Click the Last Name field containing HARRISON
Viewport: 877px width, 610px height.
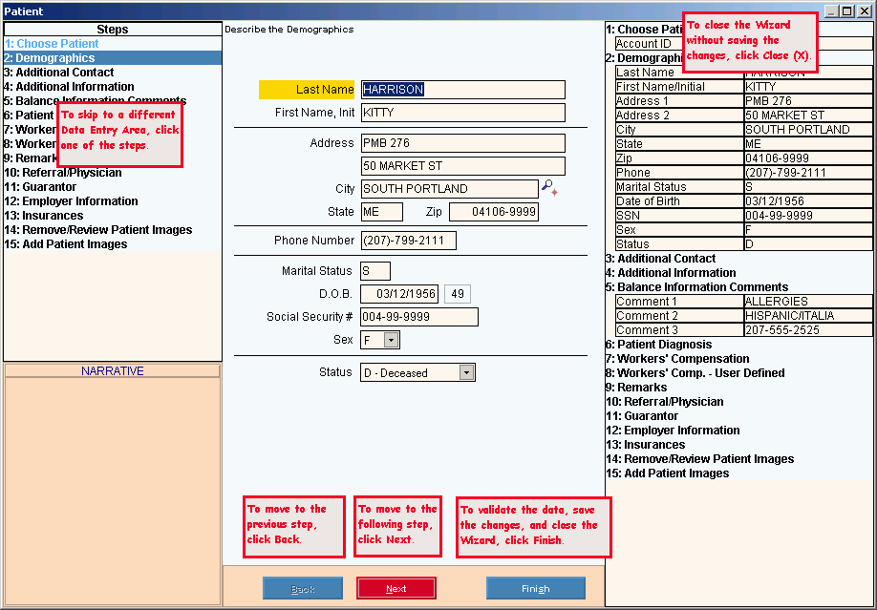click(462, 90)
